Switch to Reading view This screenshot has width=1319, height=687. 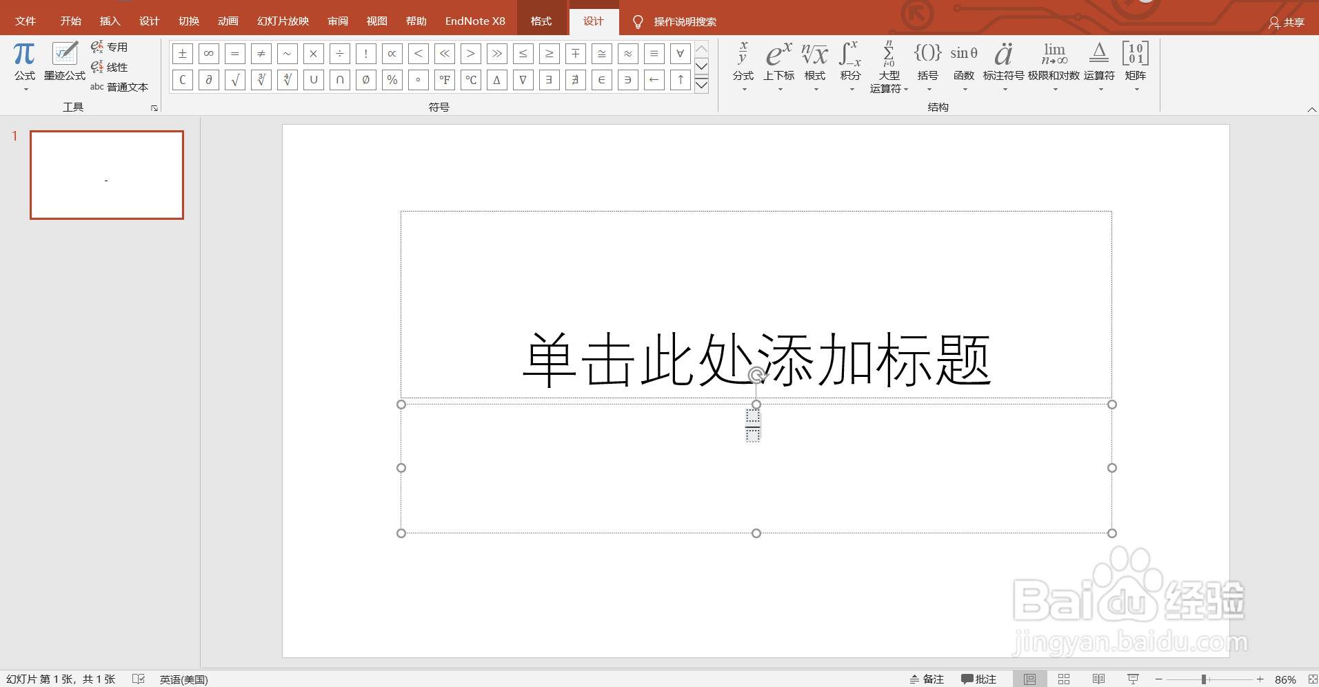(x=1098, y=679)
